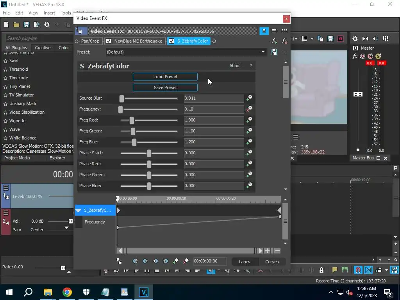The width and height of the screenshot is (400, 300).
Task: Toggle favorite star for Vignette plug-in
Action: pyautogui.click(x=5, y=121)
